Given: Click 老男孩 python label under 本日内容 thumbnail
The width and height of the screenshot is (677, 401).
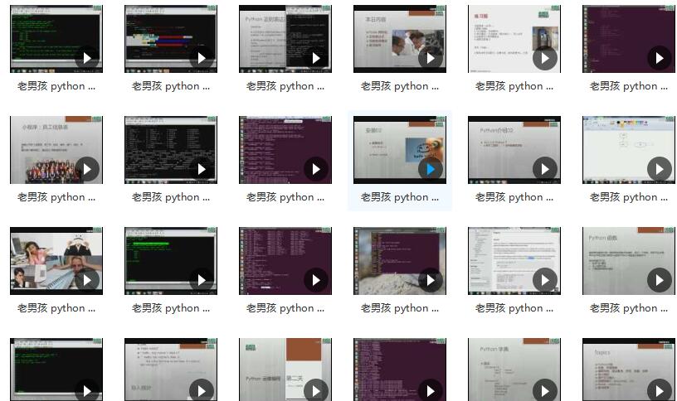Looking at the screenshot, I should [400, 86].
